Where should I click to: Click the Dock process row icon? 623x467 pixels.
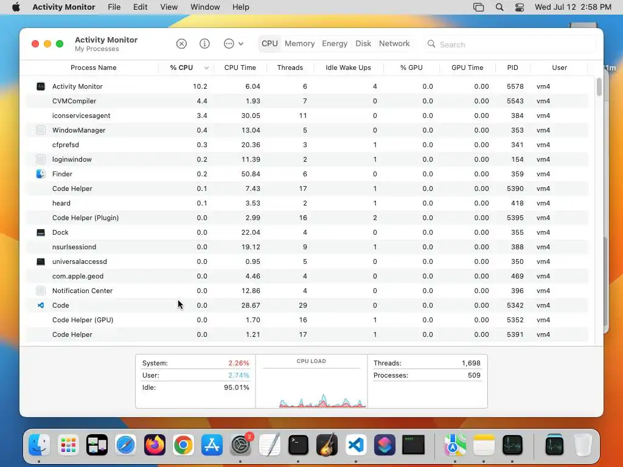tap(41, 232)
